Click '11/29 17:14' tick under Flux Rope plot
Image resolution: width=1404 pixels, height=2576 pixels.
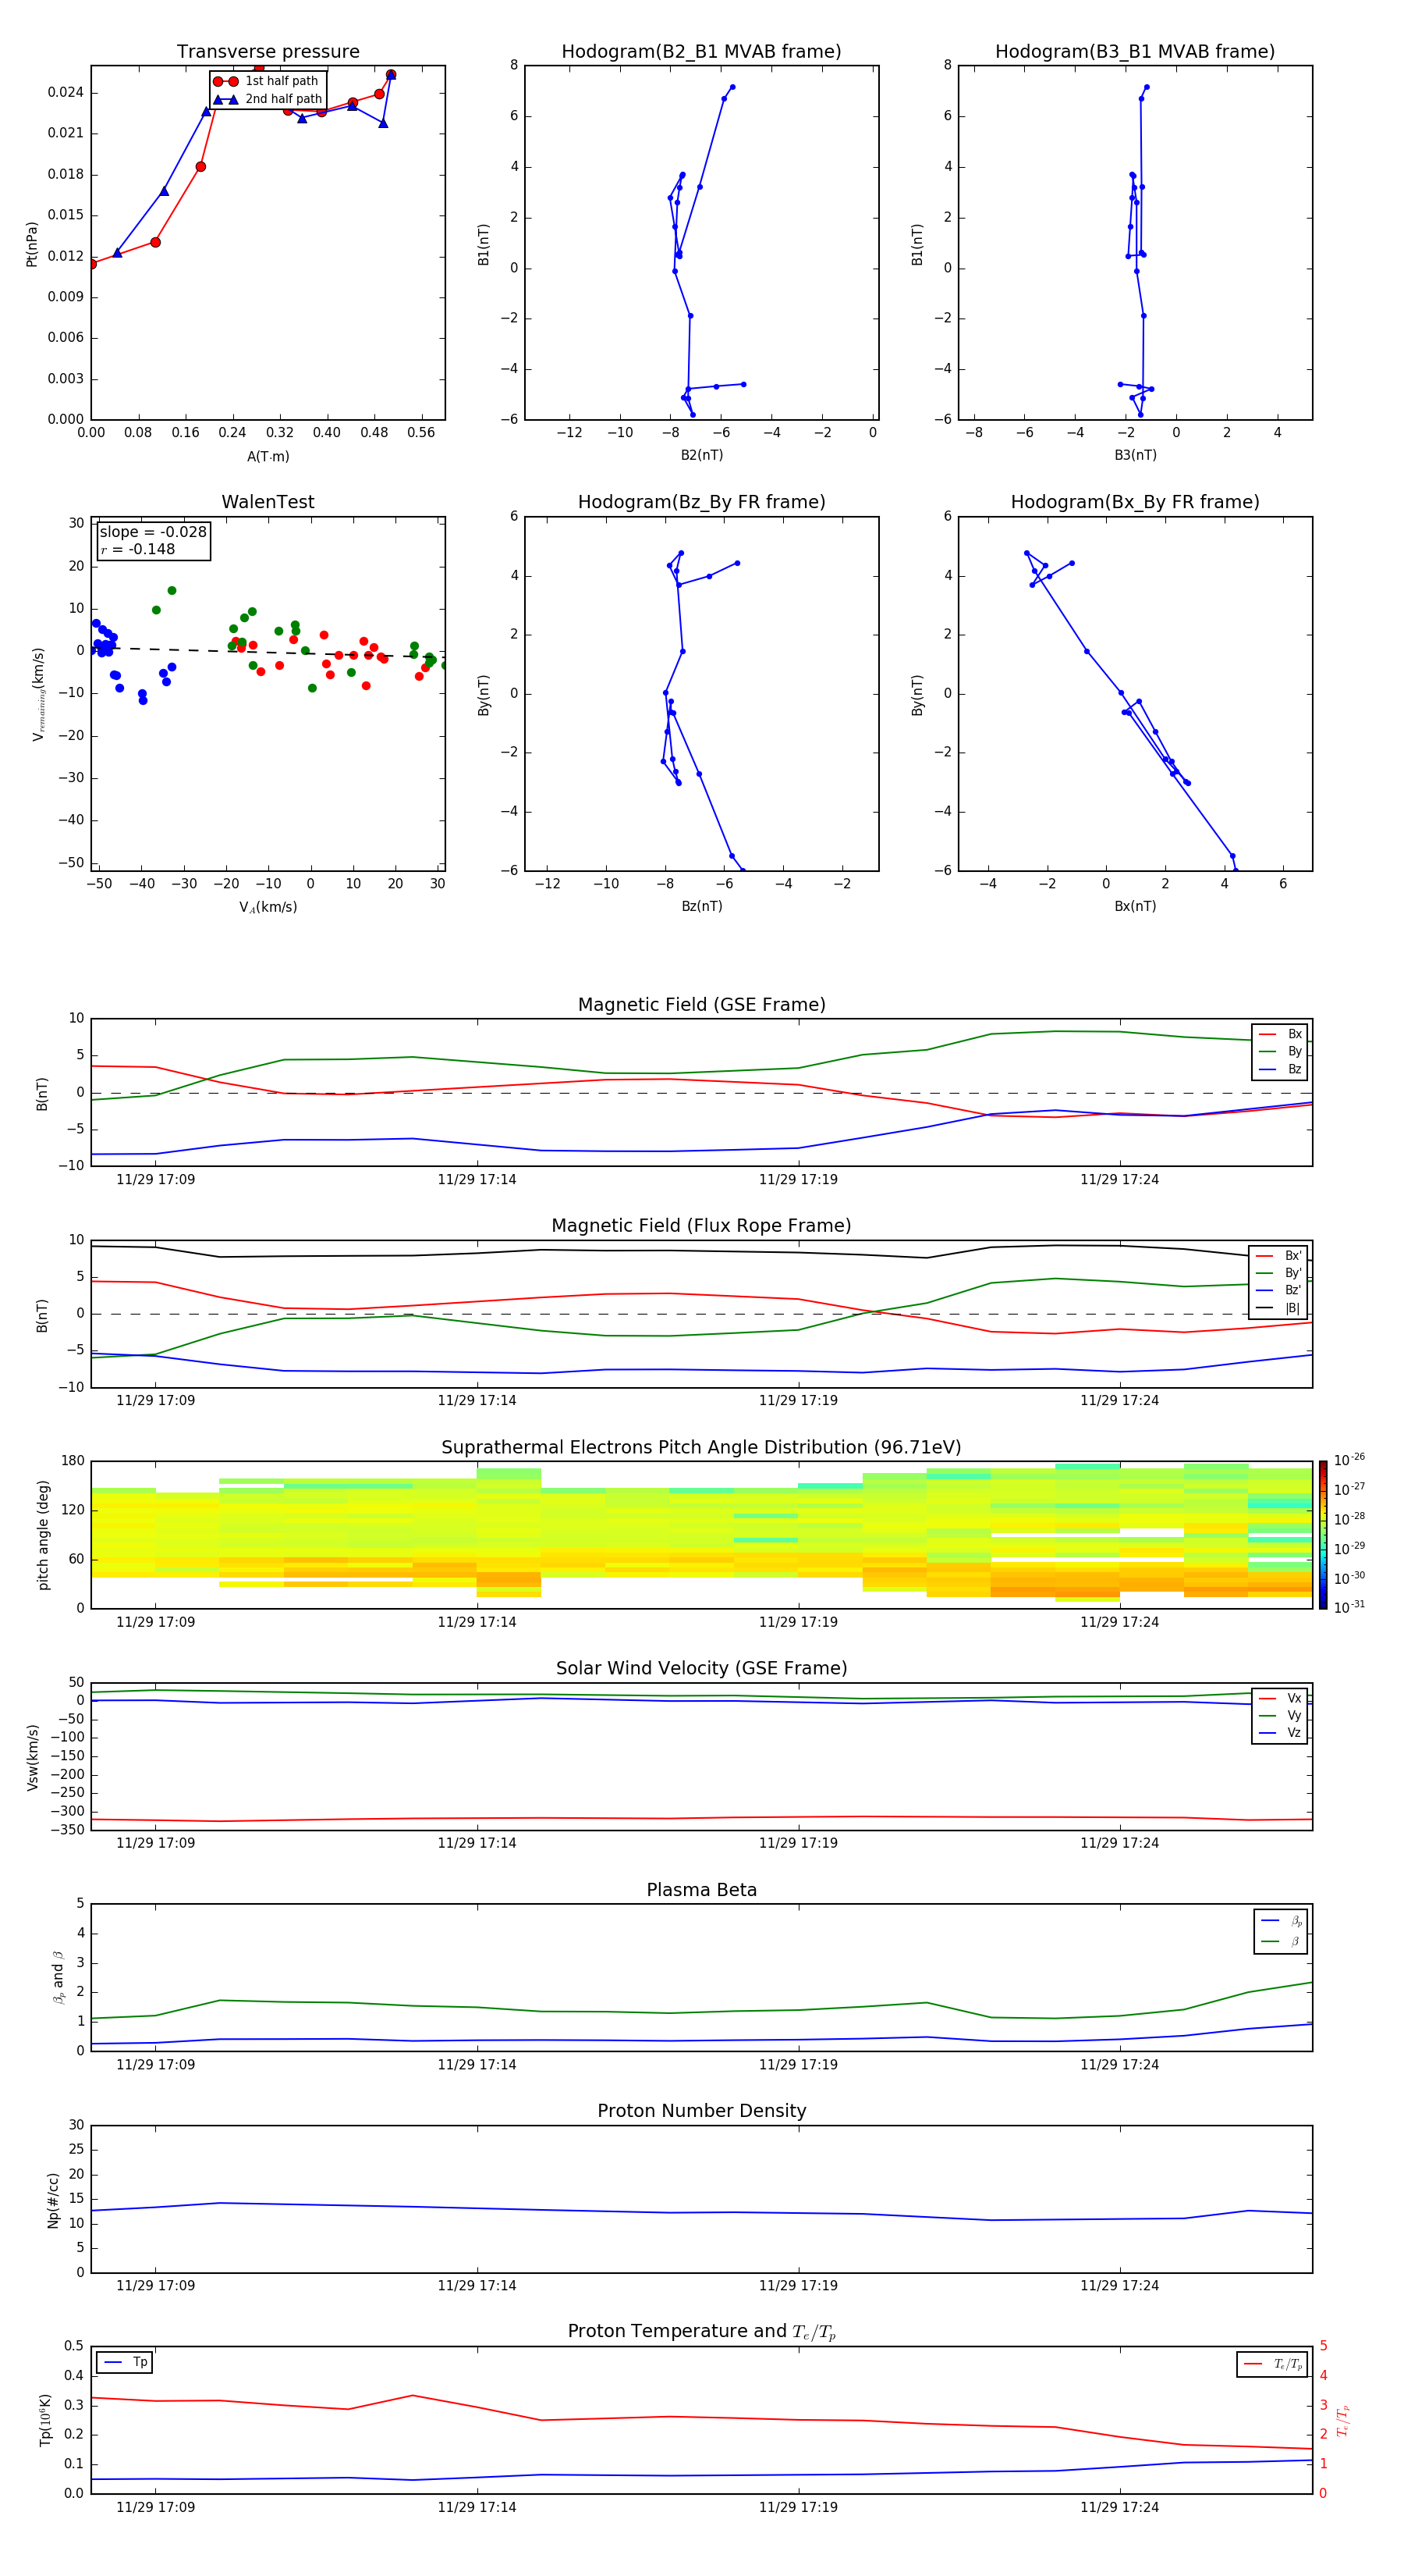coord(477,1401)
